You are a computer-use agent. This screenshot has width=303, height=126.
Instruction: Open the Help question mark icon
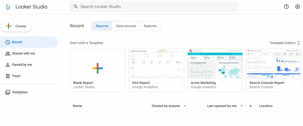coord(286,7)
